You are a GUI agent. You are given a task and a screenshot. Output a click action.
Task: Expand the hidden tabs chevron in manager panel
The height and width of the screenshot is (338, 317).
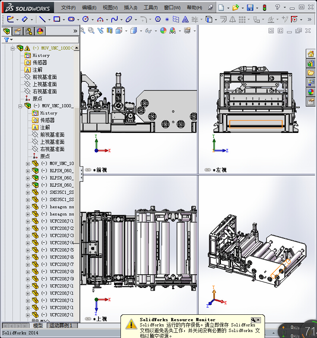pos(75,31)
